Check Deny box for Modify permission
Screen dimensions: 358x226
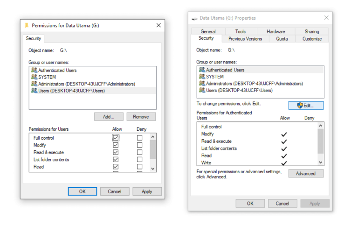(139, 145)
